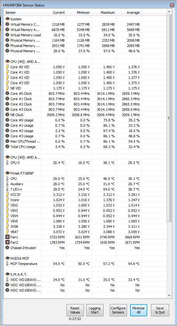
Task: Click the Total CPU Usage gauge icon
Action: (x=8, y=147)
